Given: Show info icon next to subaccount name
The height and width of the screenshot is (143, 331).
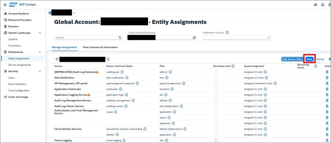Looking at the screenshot, I should (x=108, y=59).
